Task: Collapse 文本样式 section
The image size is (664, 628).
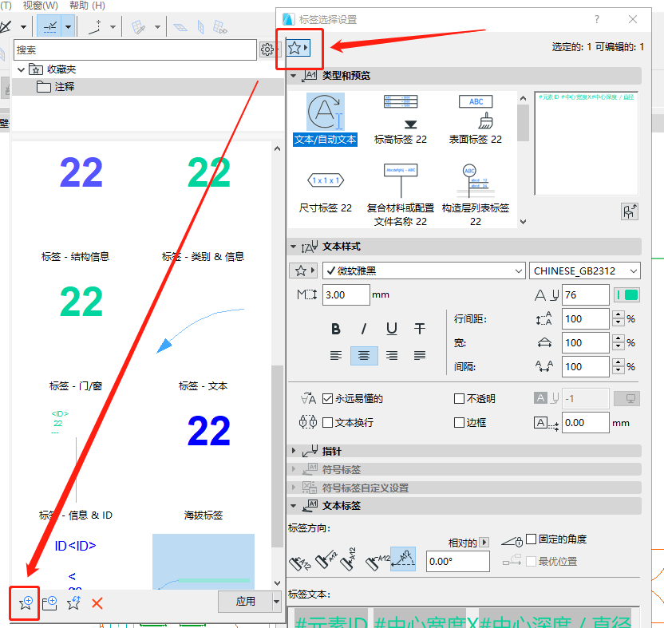Action: [x=294, y=246]
